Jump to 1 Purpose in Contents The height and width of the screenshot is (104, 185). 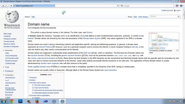(33, 78)
